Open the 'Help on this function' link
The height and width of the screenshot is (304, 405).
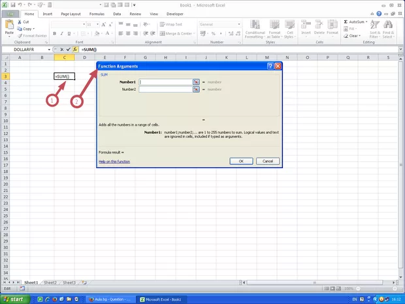click(114, 161)
